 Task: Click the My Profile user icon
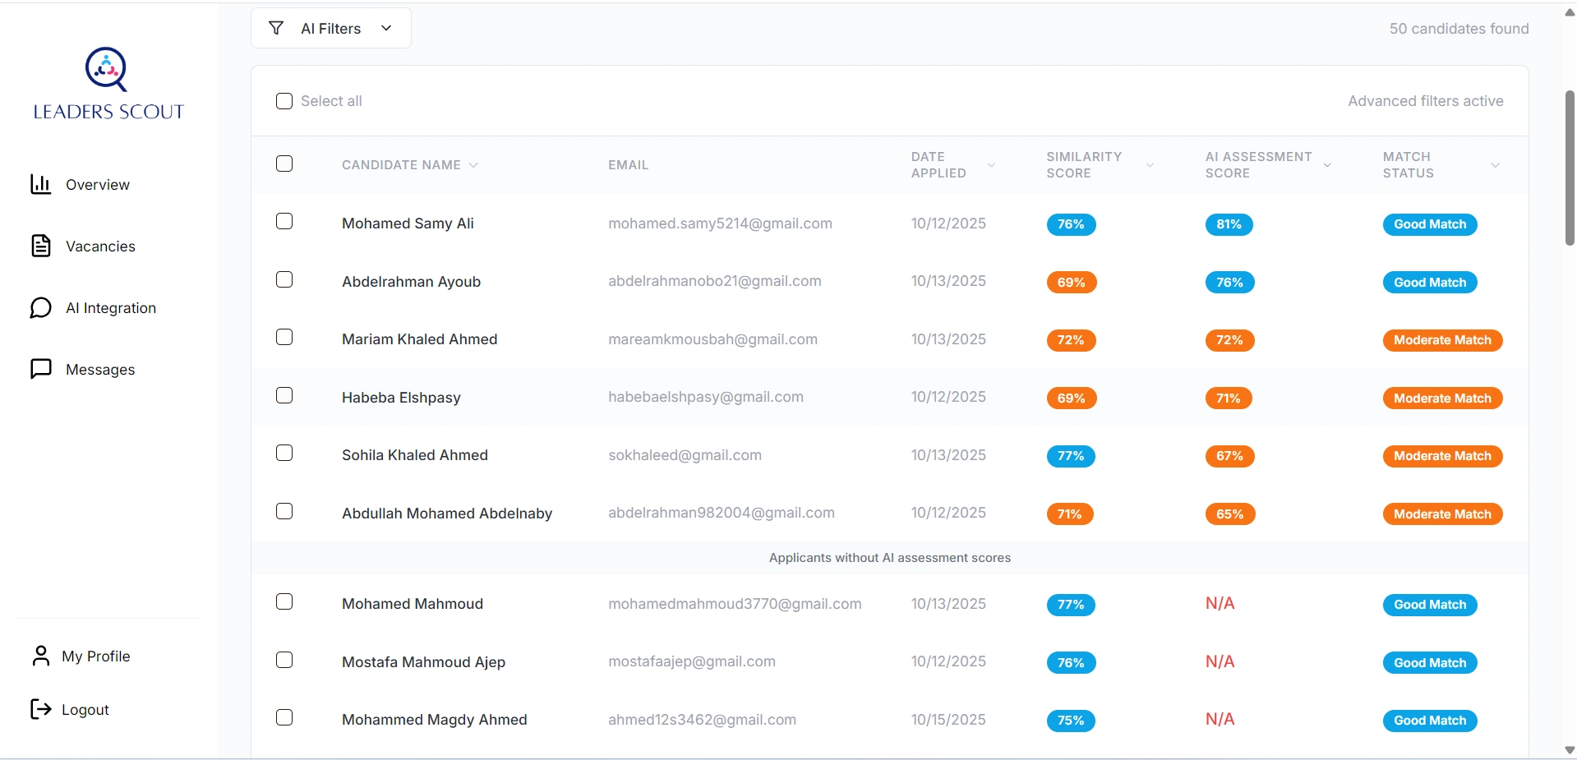39,656
